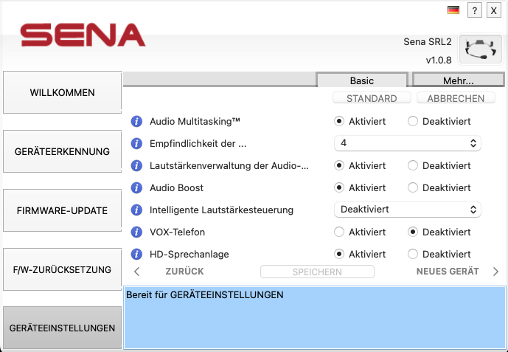Click the ABBRECHEN button

tap(455, 98)
